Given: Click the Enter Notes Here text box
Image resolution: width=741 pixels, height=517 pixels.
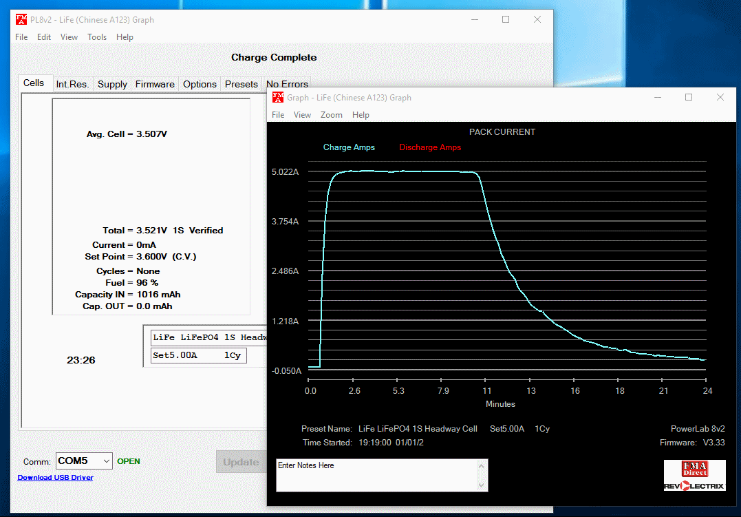Looking at the screenshot, I should pos(376,476).
